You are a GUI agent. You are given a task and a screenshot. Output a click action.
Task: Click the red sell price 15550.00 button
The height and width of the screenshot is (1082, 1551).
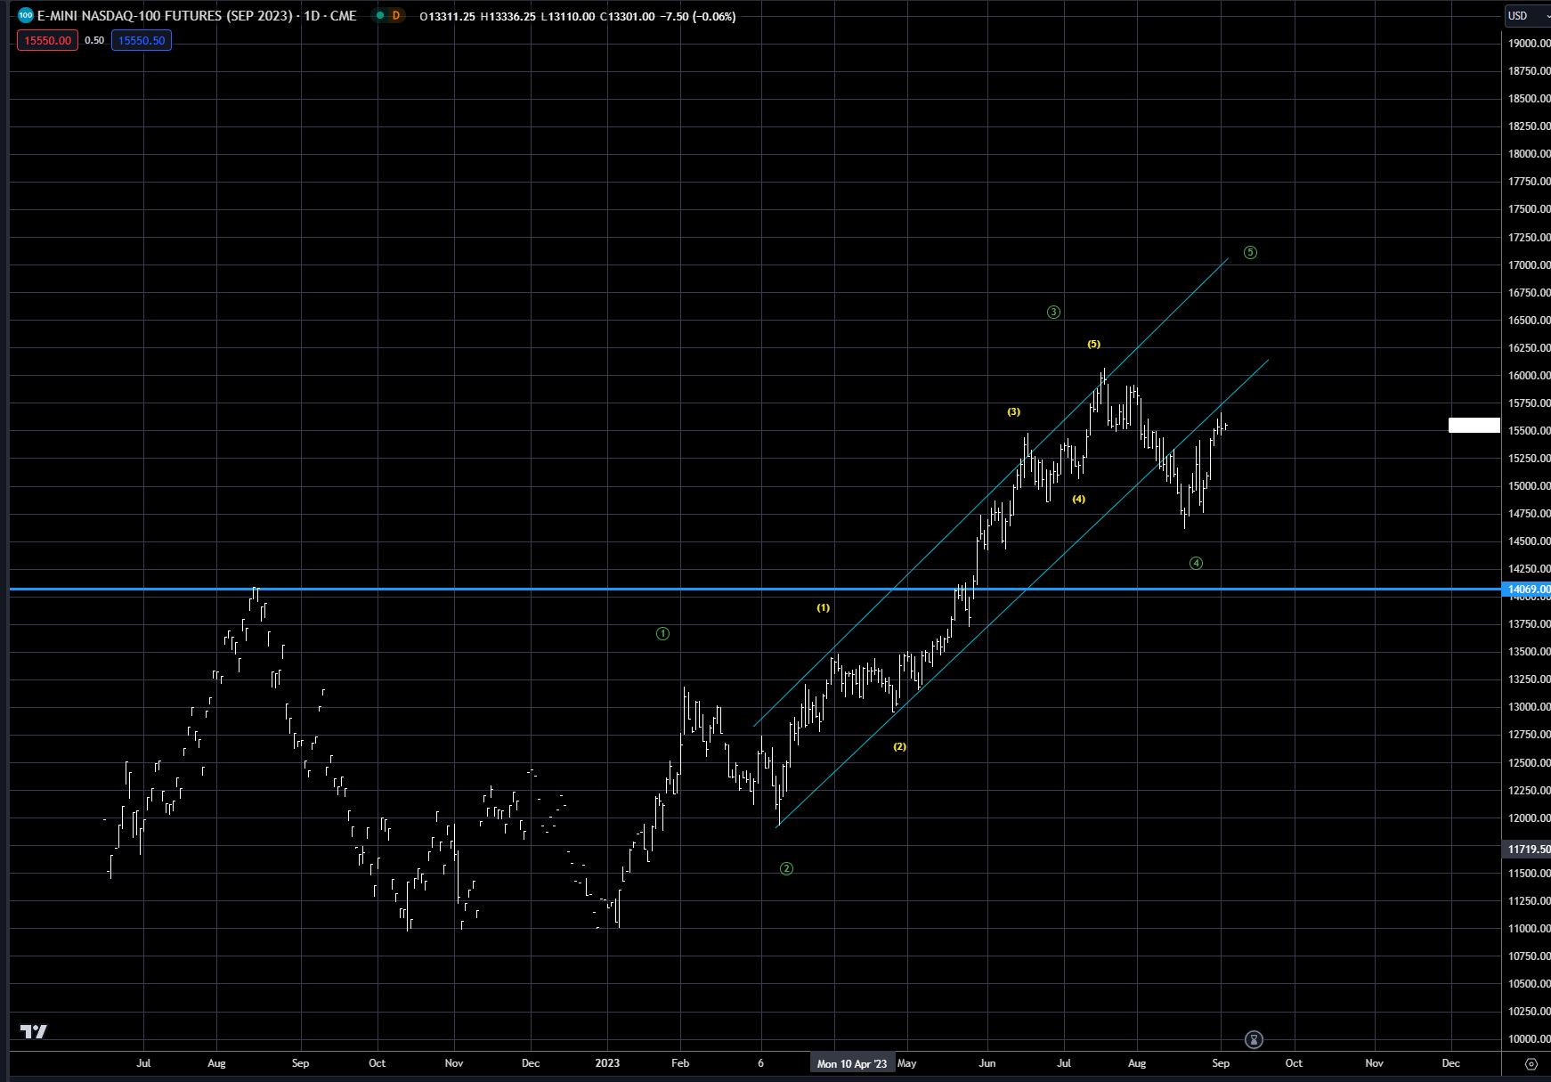(47, 40)
